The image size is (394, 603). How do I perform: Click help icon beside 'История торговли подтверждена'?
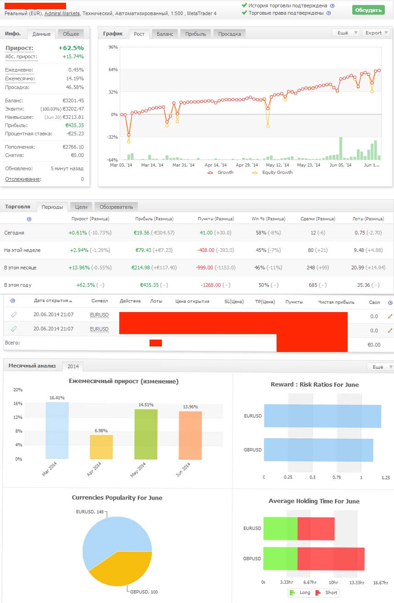click(332, 6)
